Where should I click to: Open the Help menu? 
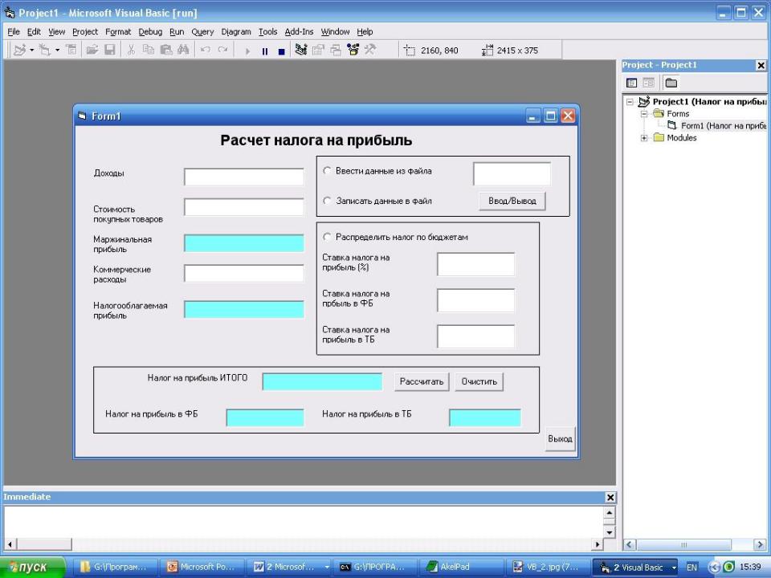(x=365, y=32)
